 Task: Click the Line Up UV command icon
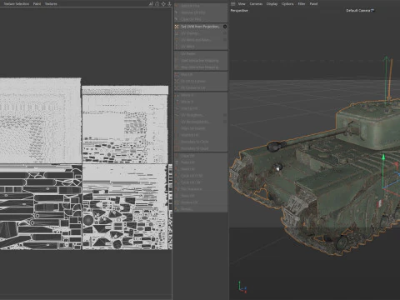click(177, 108)
